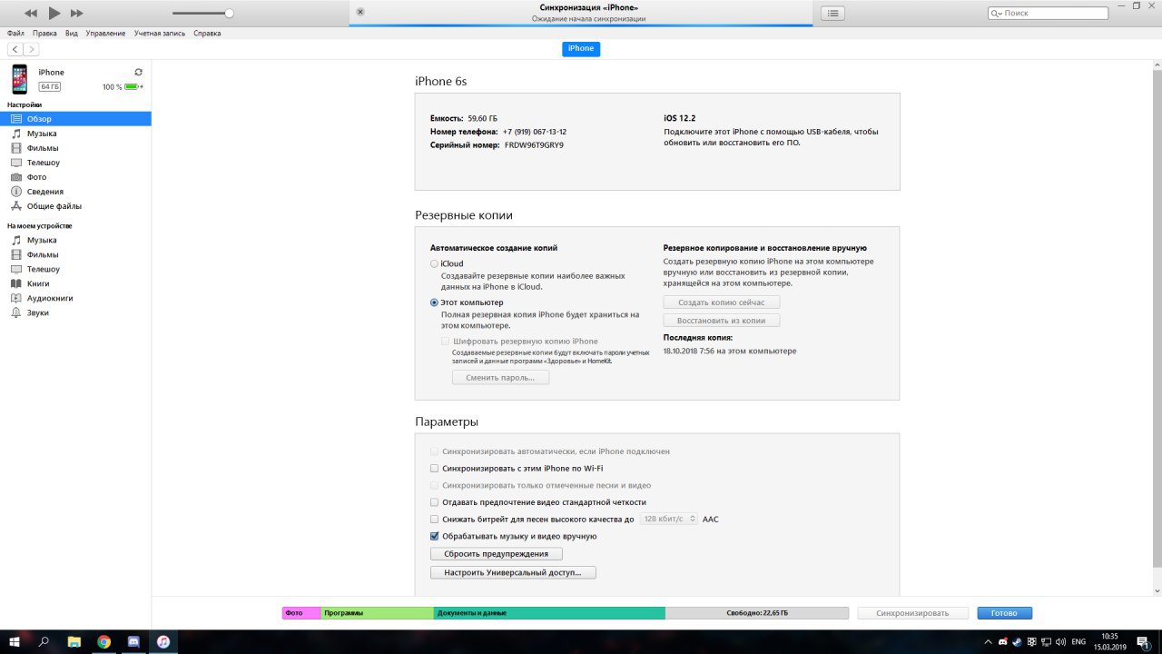This screenshot has height=654, width=1162.
Task: Select Этот компьютер backup radio button
Action: pos(434,302)
